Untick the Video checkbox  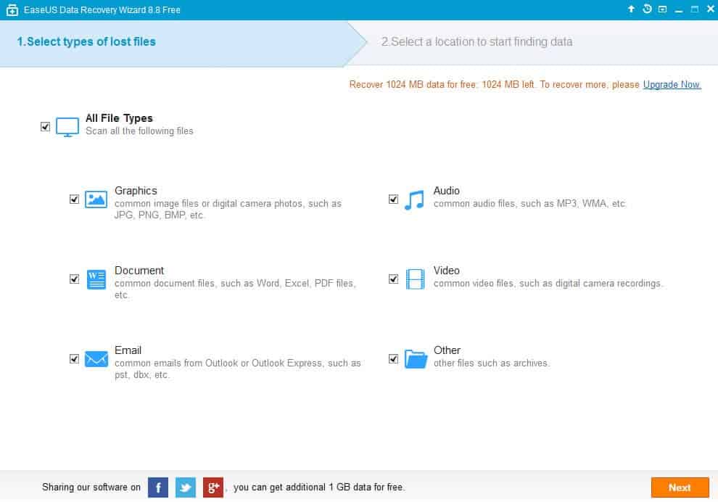pyautogui.click(x=393, y=279)
